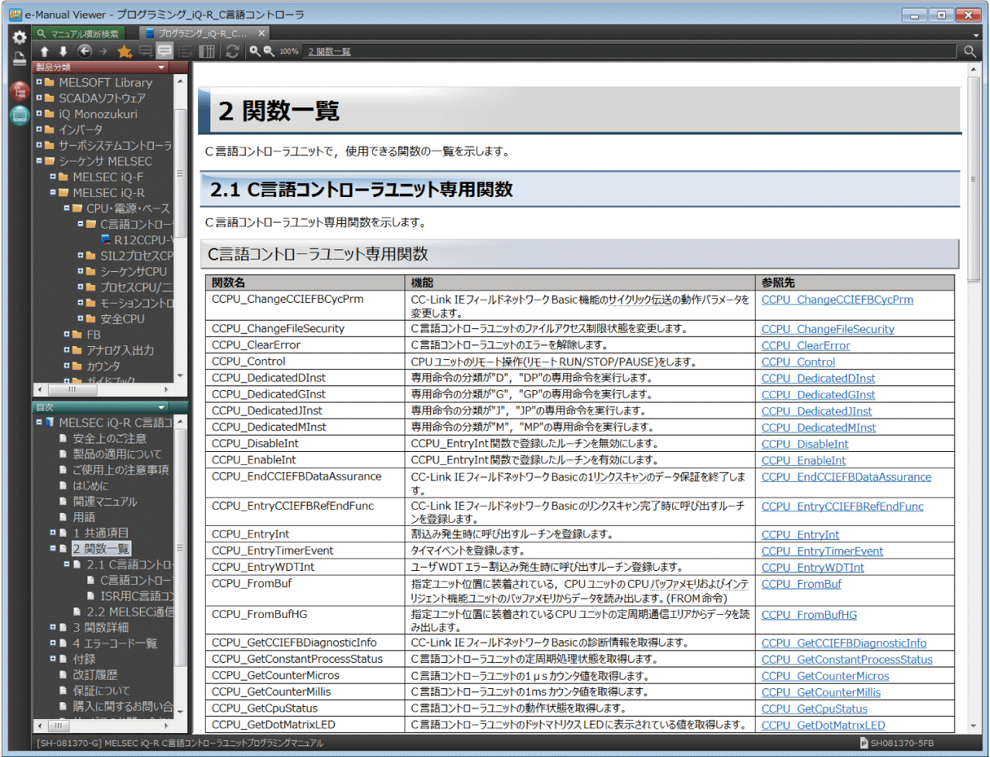Click the teal open-book round icon
The image size is (990, 757).
[19, 116]
